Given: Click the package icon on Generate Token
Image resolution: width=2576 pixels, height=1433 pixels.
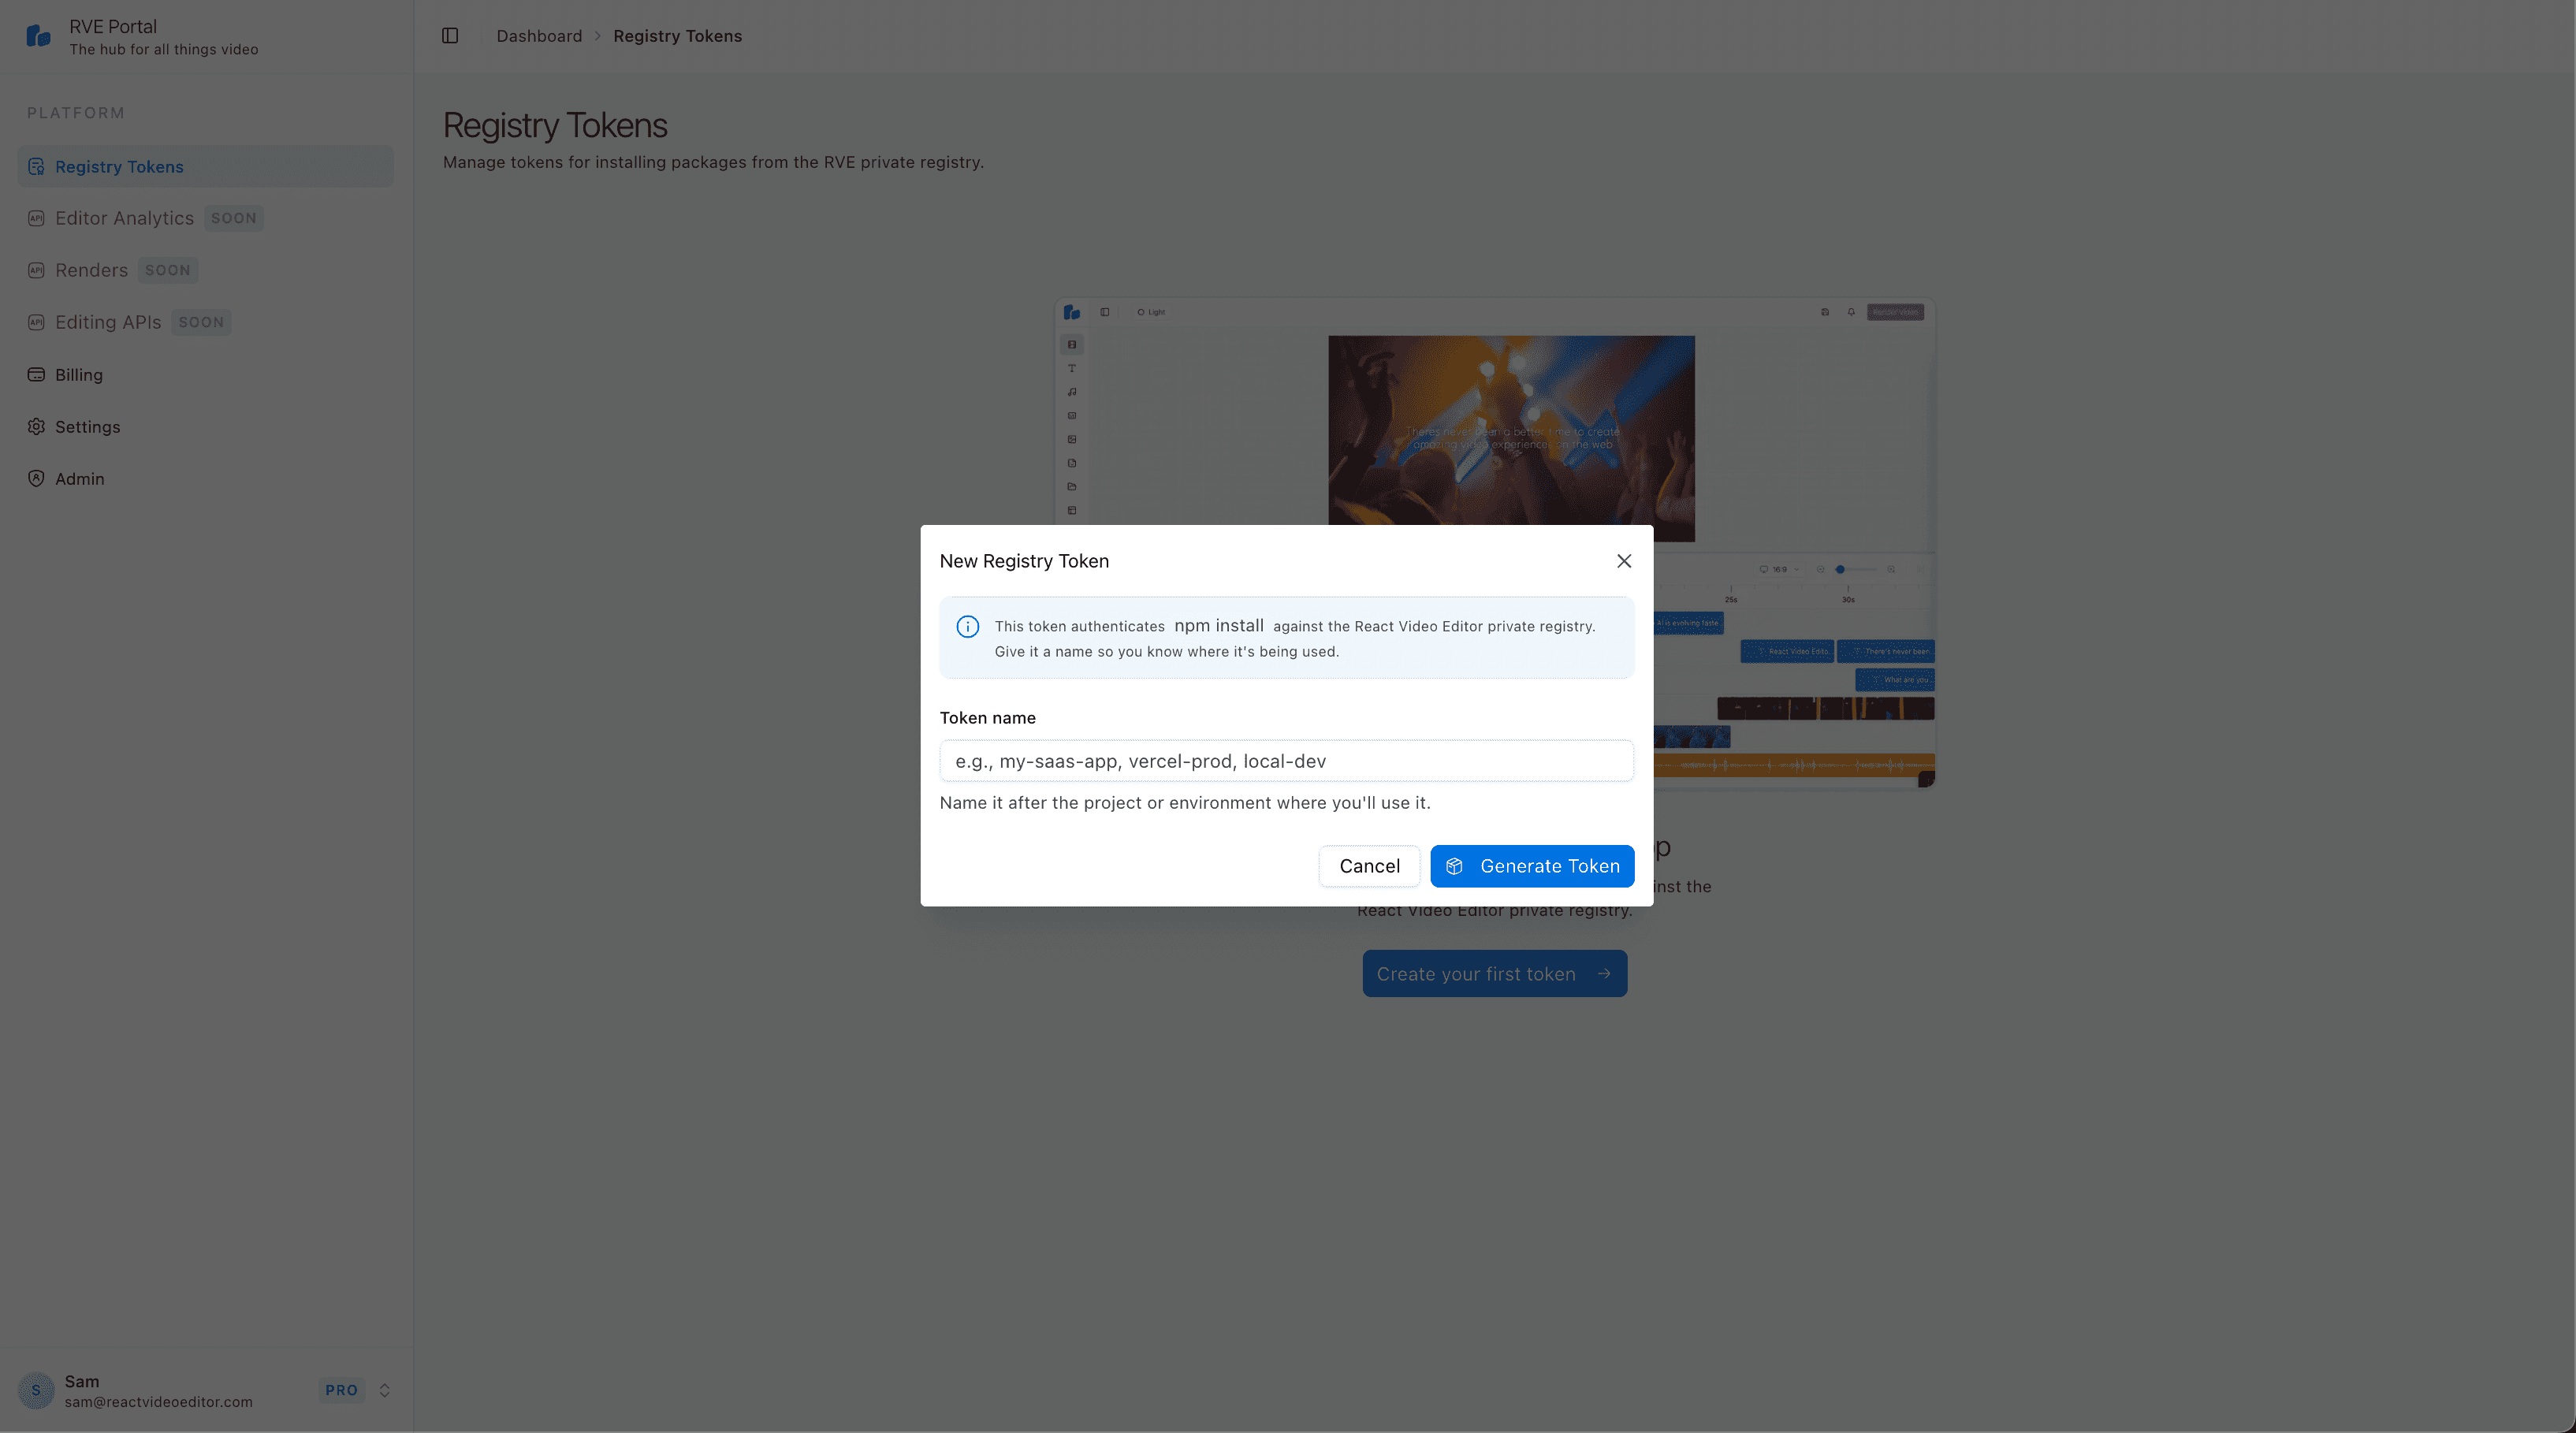Looking at the screenshot, I should coord(1456,866).
